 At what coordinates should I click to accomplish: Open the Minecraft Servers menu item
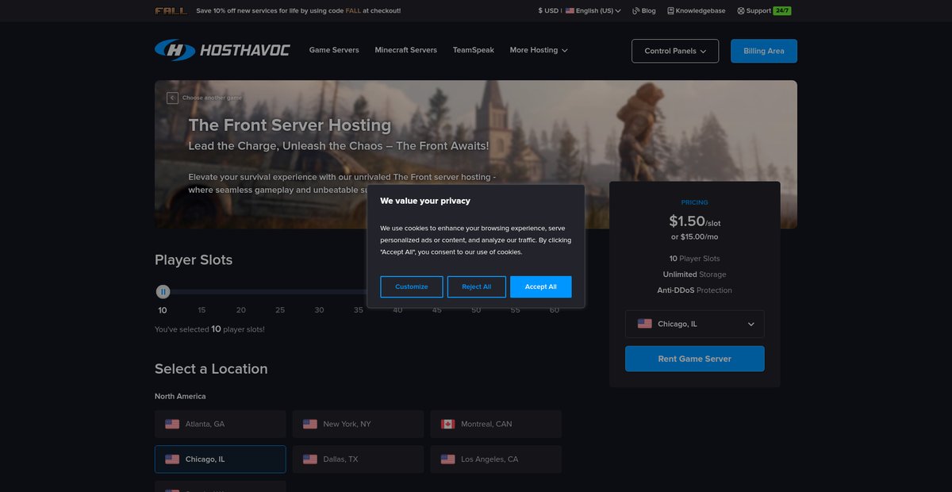406,50
